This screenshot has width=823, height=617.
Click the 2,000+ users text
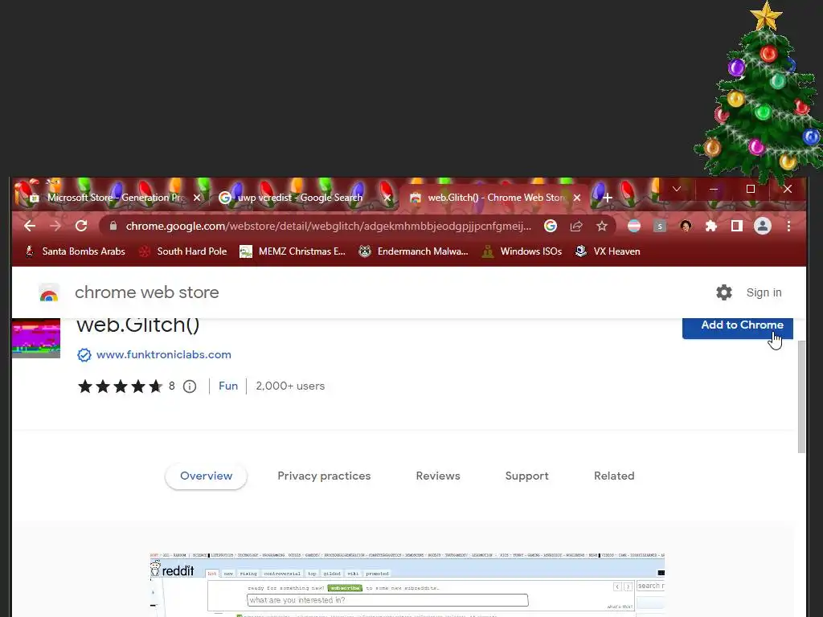(290, 386)
